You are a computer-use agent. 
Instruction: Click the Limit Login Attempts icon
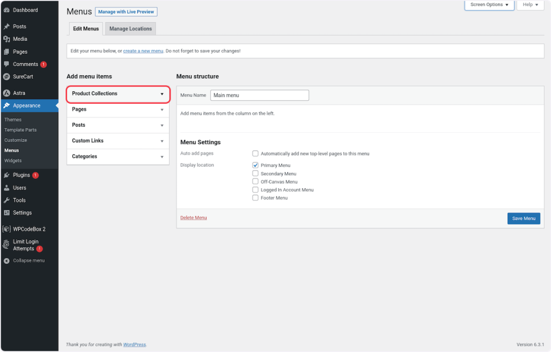[6, 245]
